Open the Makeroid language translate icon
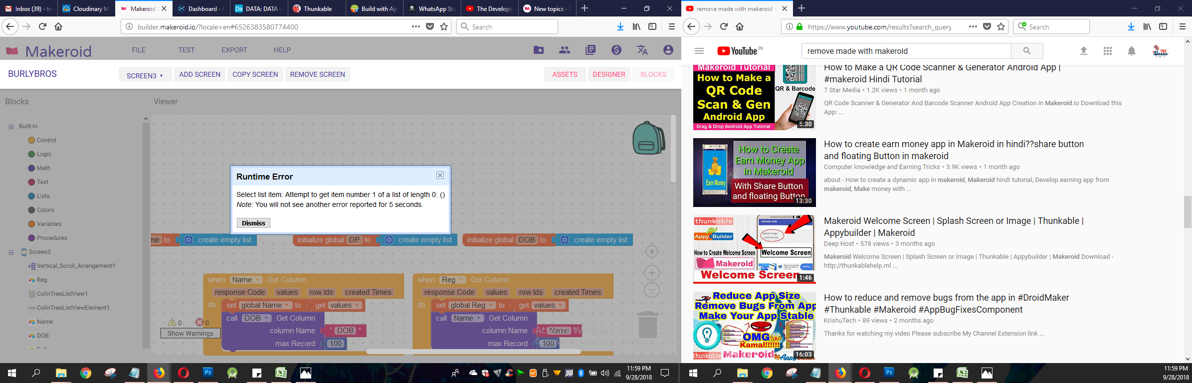Image resolution: width=1192 pixels, height=383 pixels. pyautogui.click(x=642, y=50)
